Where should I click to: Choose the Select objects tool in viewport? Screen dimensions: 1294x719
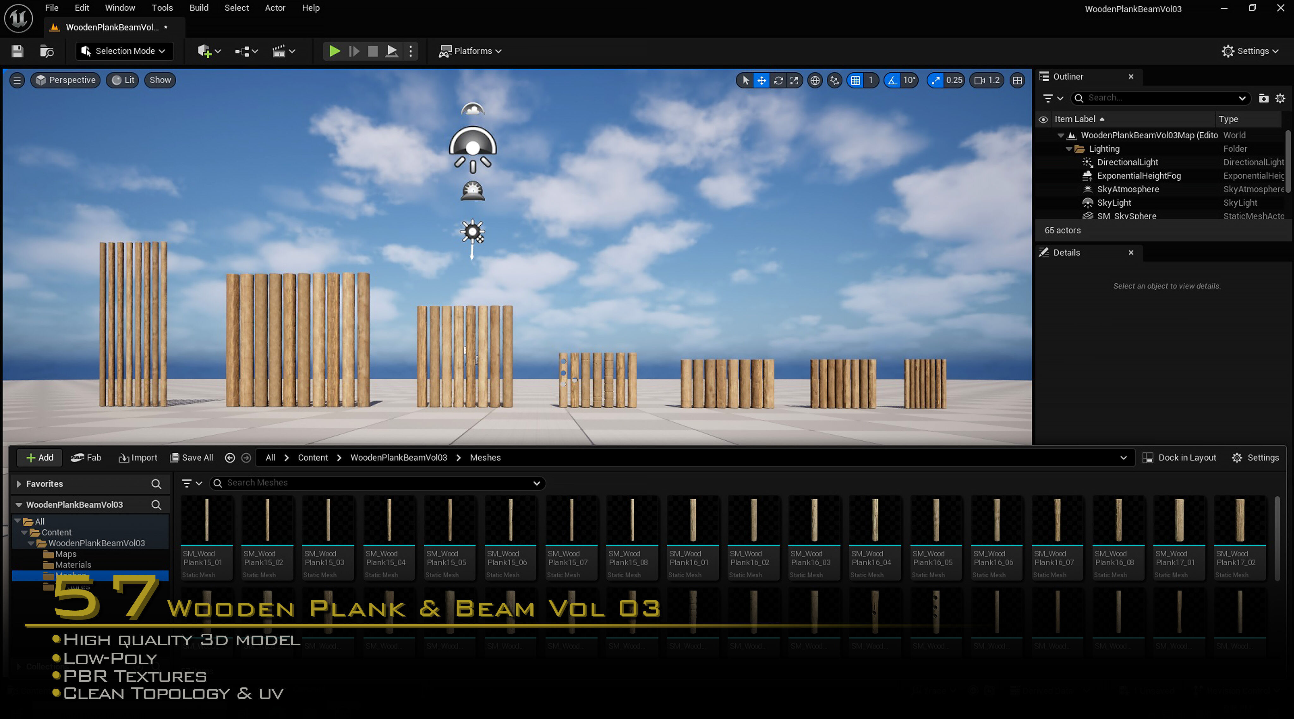745,80
